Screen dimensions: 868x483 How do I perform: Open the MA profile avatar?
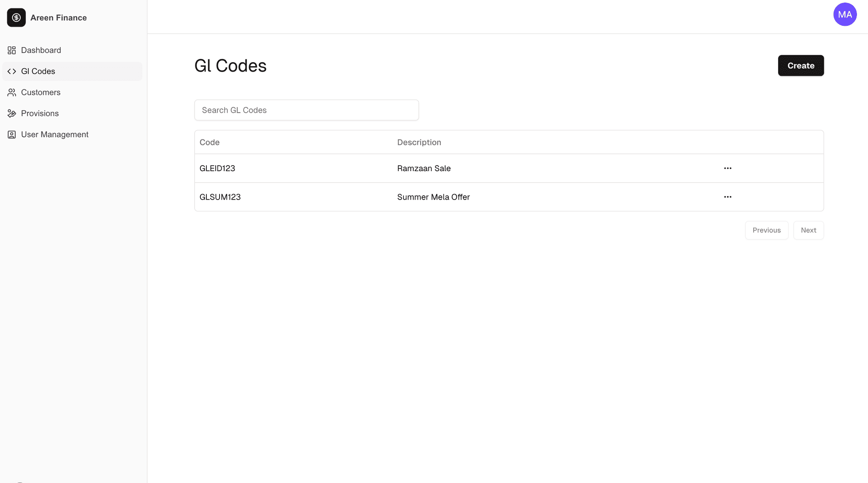(x=845, y=14)
